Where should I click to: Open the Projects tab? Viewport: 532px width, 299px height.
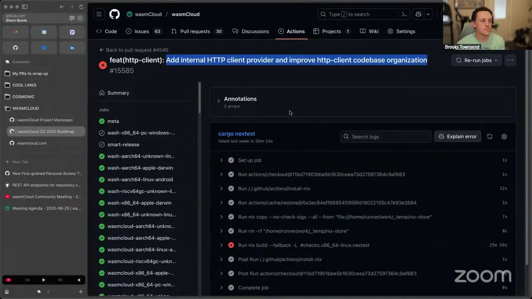click(x=332, y=31)
